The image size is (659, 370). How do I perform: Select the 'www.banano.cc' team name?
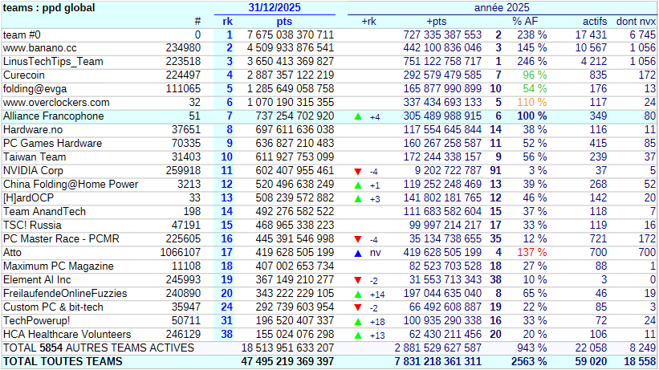[x=40, y=48]
